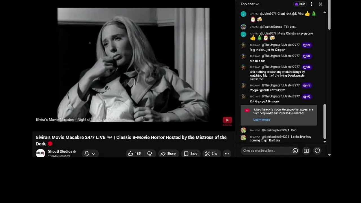Click the red live indicator dot in title

(50, 144)
